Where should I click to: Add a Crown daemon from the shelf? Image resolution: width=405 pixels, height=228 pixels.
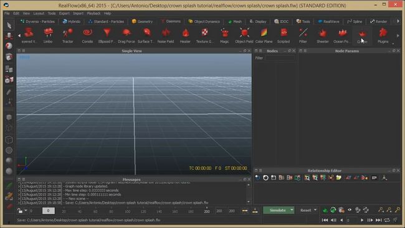(362, 36)
